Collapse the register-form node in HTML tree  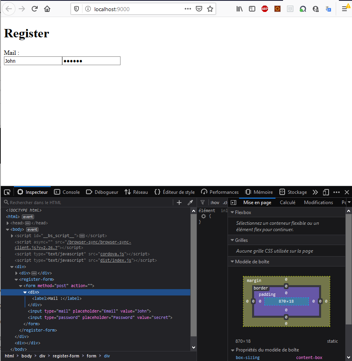point(16,279)
